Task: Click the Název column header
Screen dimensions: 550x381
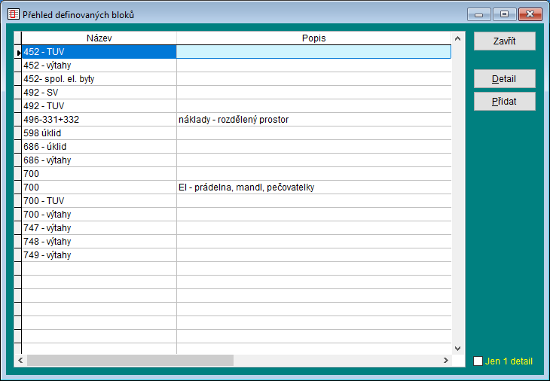Action: 99,38
